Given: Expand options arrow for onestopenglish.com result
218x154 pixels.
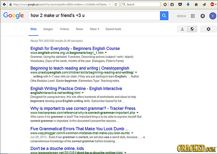Looking at the screenshot, I should coord(136,72).
